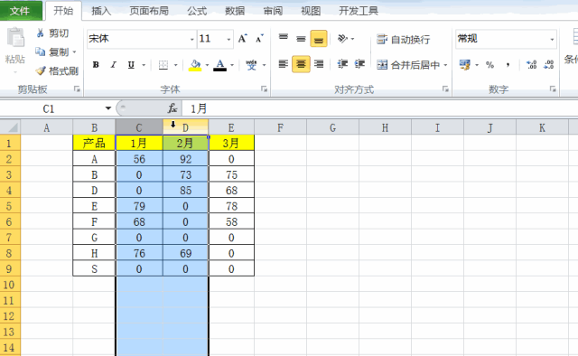Click the Paste clipboard icon
The width and height of the screenshot is (578, 356).
(15, 38)
